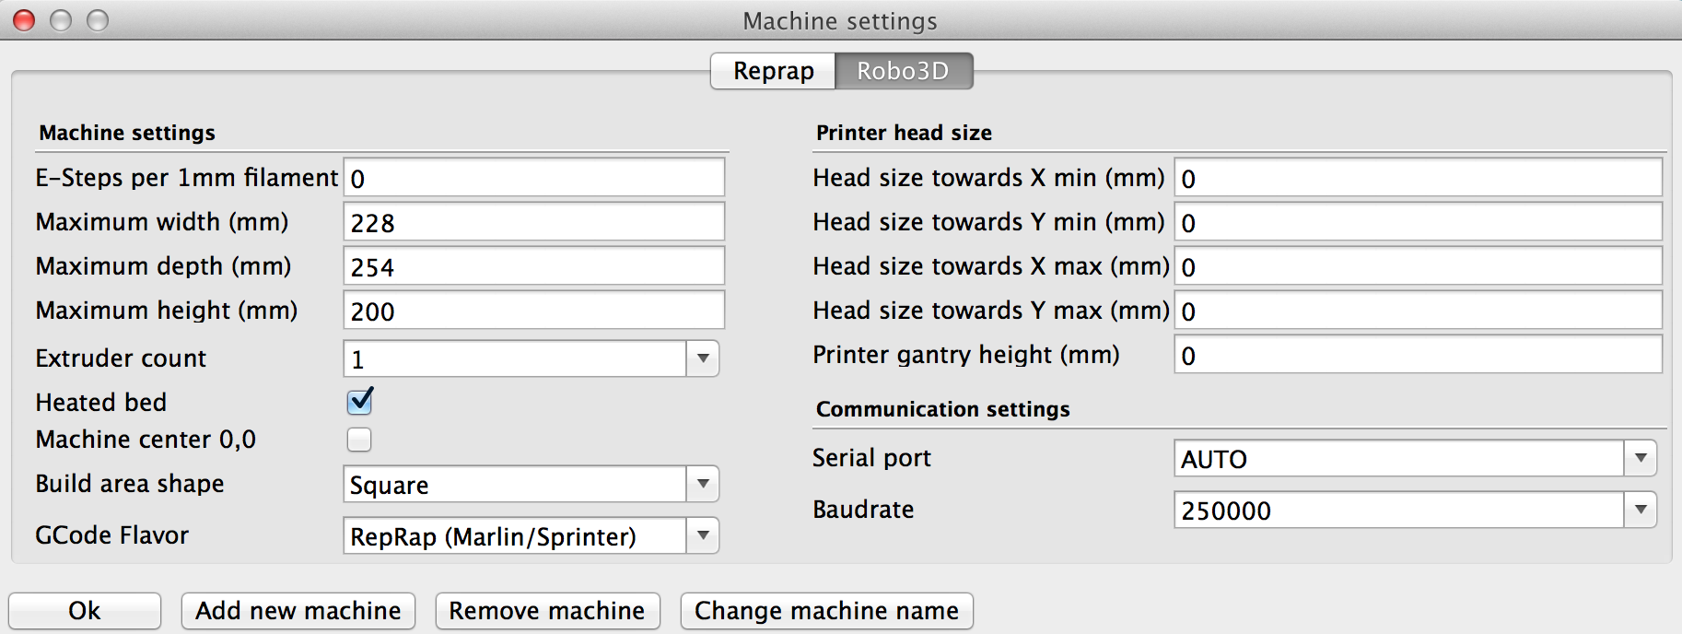The width and height of the screenshot is (1682, 634).
Task: Focus the Maximum width input field
Action: [x=534, y=222]
